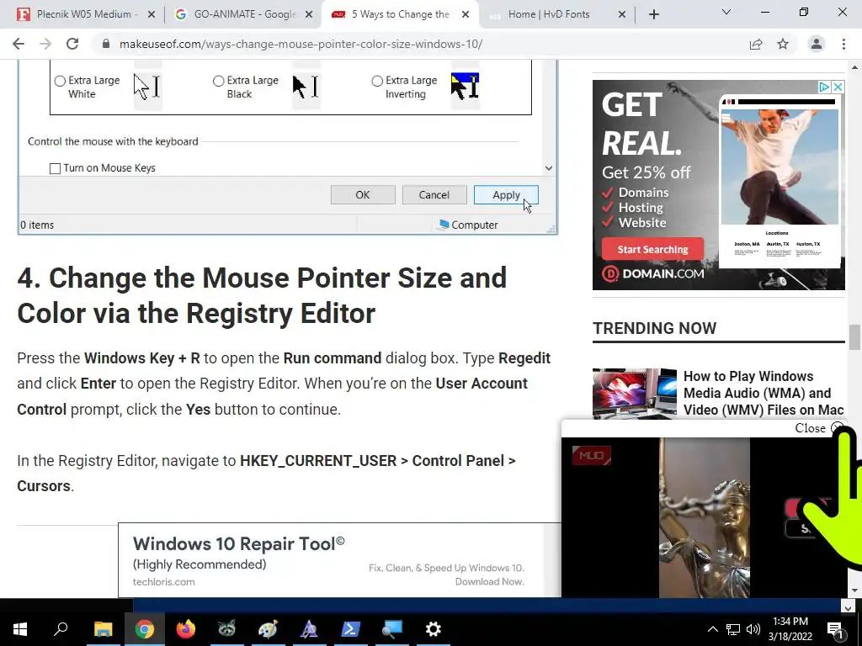Click the MUO logo in the video player
Image resolution: width=862 pixels, height=646 pixels.
592,455
